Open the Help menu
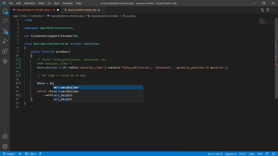The width and height of the screenshot is (278, 156). point(78,3)
